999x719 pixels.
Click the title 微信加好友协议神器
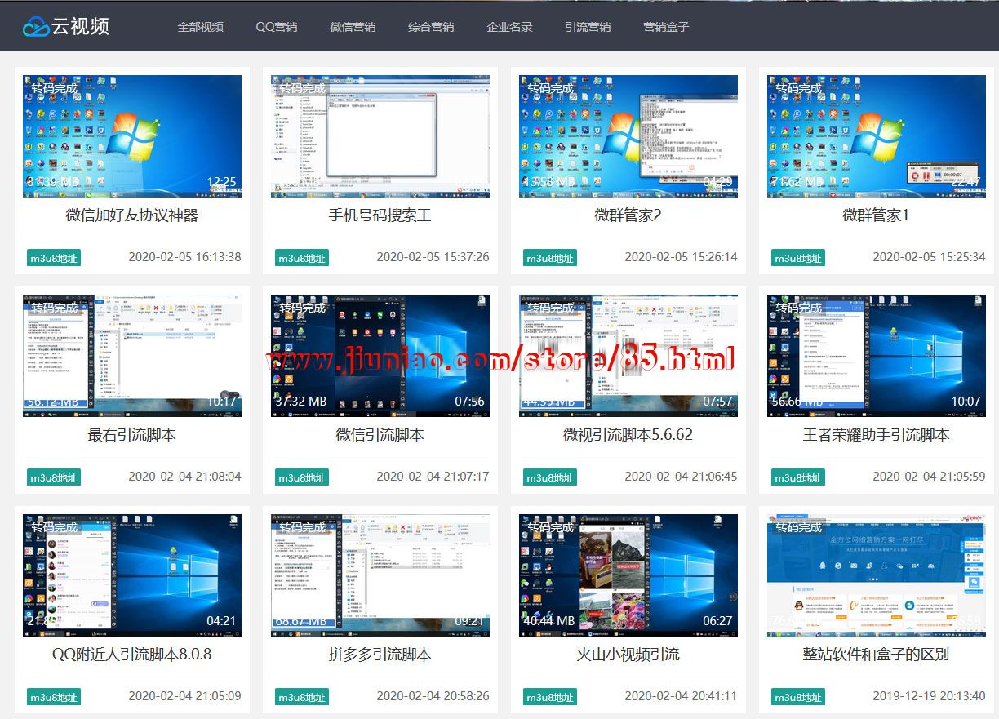(x=132, y=215)
